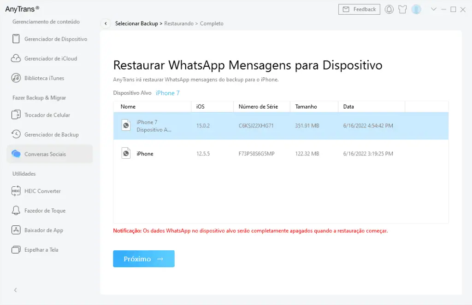Launch the Trocador de Celular feature
The image size is (472, 305).
pos(47,115)
